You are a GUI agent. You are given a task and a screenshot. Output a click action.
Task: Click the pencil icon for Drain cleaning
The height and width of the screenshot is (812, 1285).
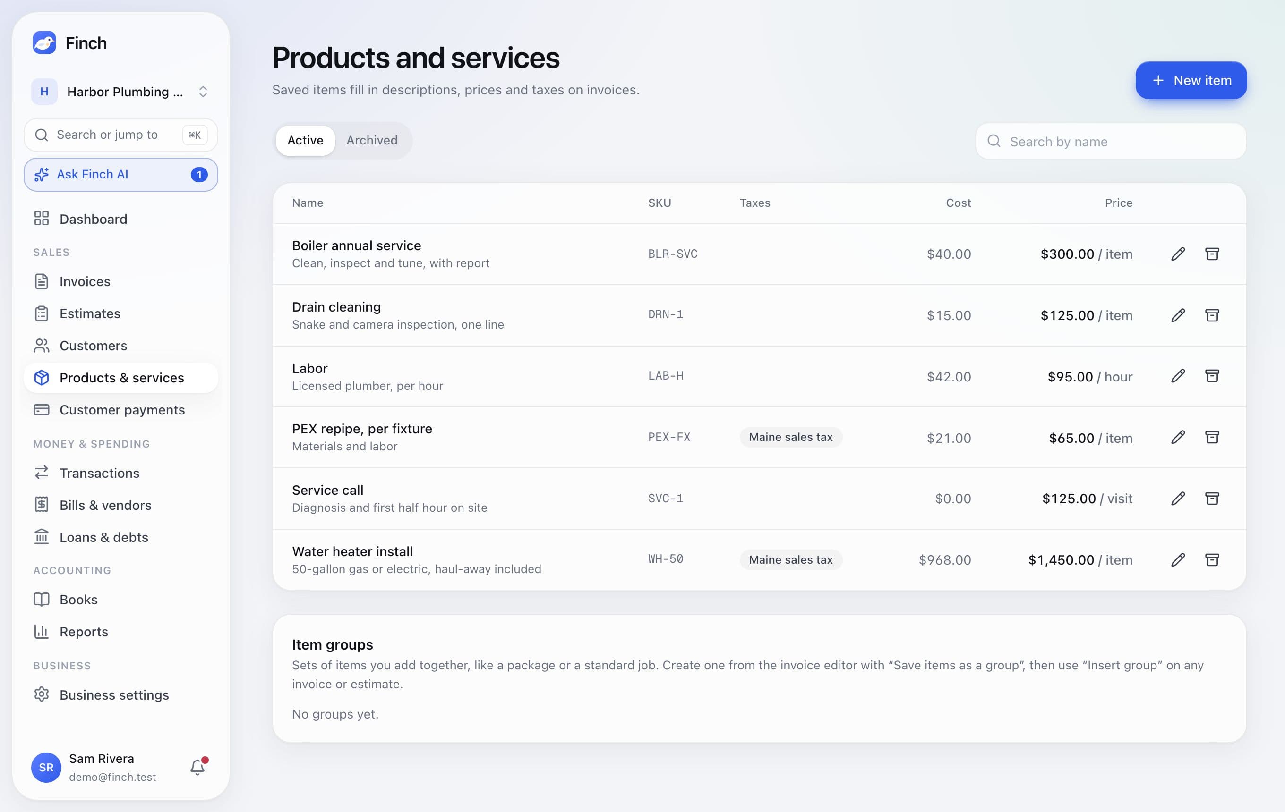point(1178,315)
